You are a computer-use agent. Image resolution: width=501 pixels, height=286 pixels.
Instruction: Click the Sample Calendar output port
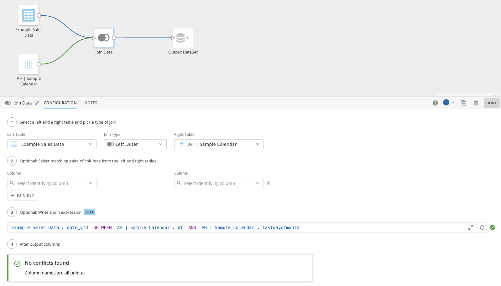coord(39,64)
